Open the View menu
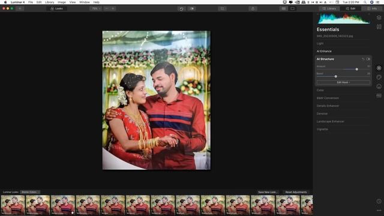384x216 pixels. coord(73,2)
